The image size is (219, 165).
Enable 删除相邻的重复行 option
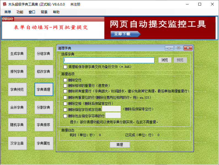pos(65,86)
